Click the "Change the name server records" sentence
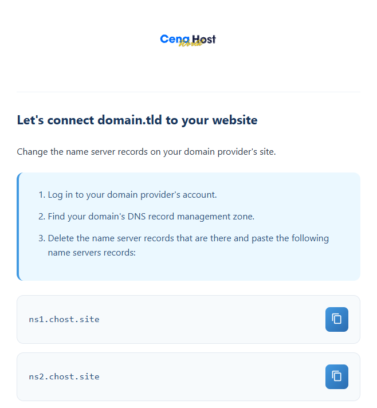The width and height of the screenshot is (377, 408). 146,152
